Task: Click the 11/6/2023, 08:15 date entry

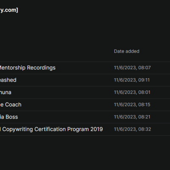Action: click(x=132, y=105)
